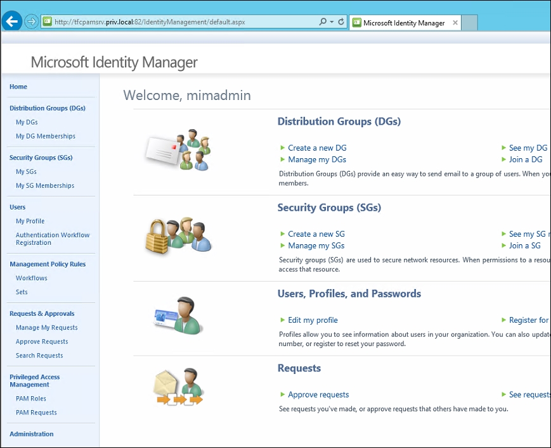Click Approve requests link in main pane
The height and width of the screenshot is (448, 551).
pyautogui.click(x=318, y=395)
